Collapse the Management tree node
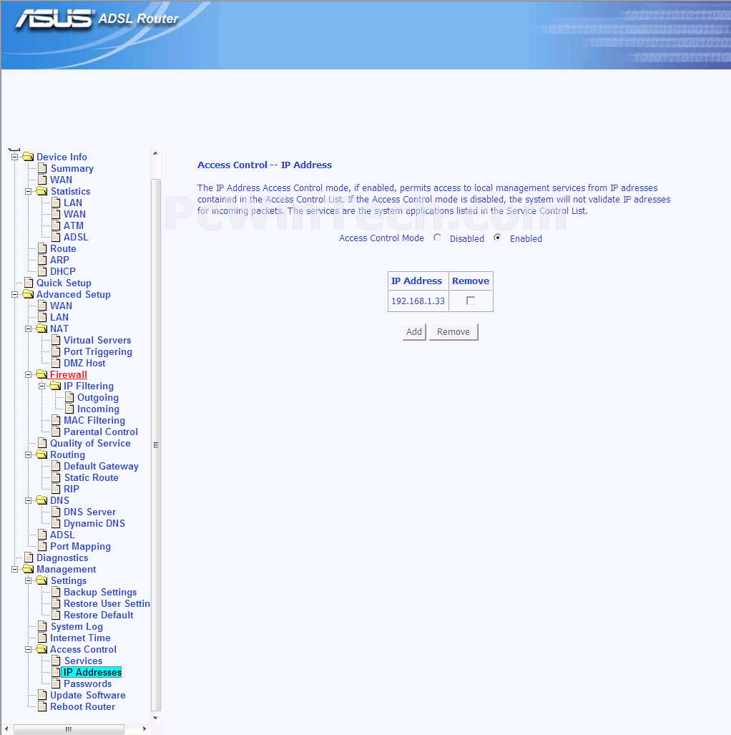731x735 pixels. (x=14, y=569)
